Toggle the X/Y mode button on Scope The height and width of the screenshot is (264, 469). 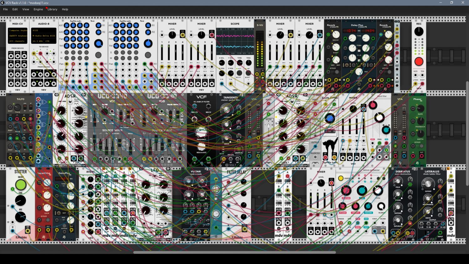(240, 73)
